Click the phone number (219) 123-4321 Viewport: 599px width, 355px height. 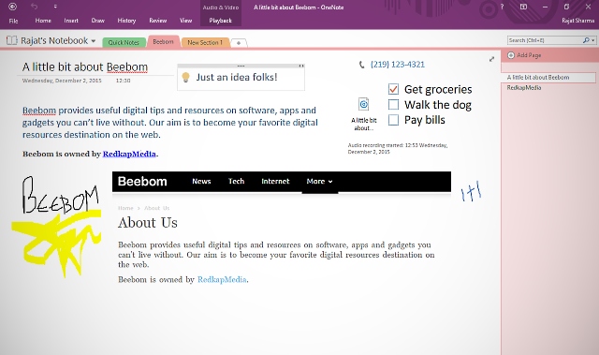click(397, 65)
